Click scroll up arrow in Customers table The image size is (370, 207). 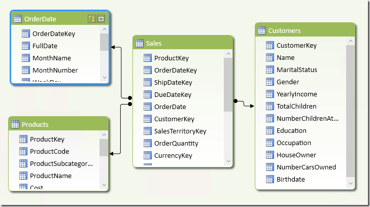click(x=351, y=41)
